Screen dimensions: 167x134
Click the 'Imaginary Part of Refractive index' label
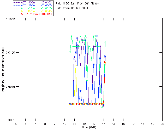[x=3, y=69]
